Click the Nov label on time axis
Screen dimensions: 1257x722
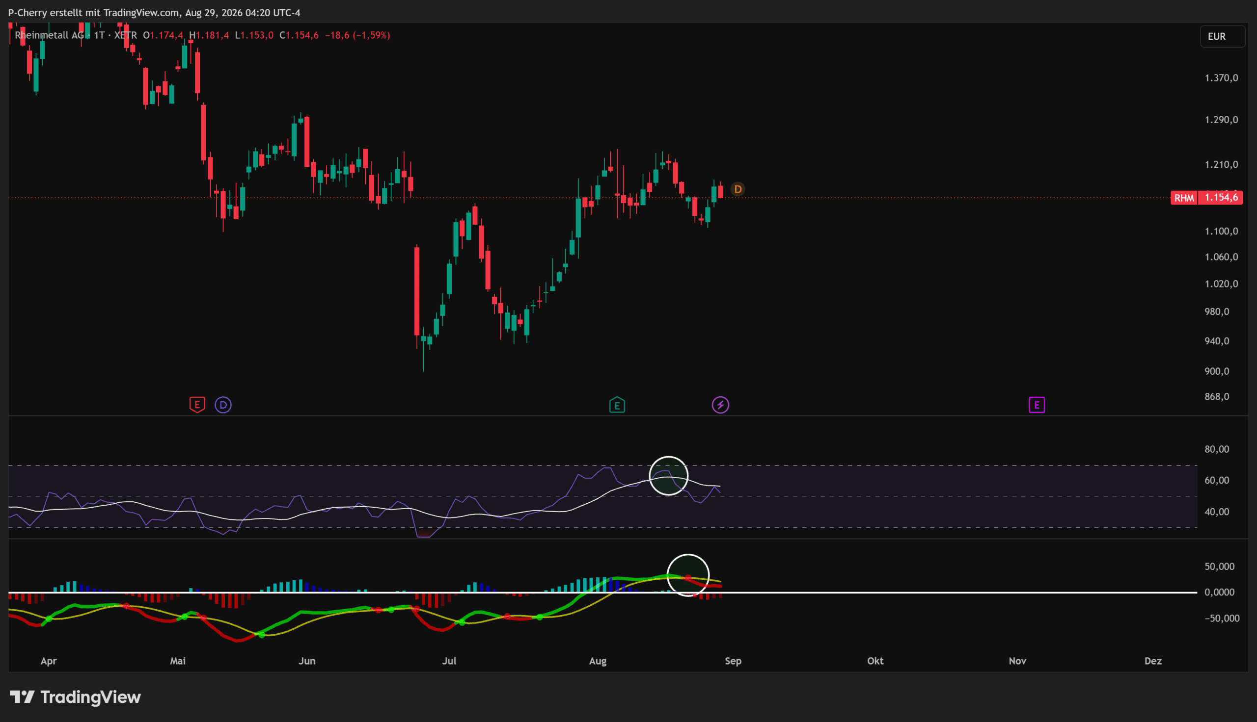pyautogui.click(x=1017, y=661)
